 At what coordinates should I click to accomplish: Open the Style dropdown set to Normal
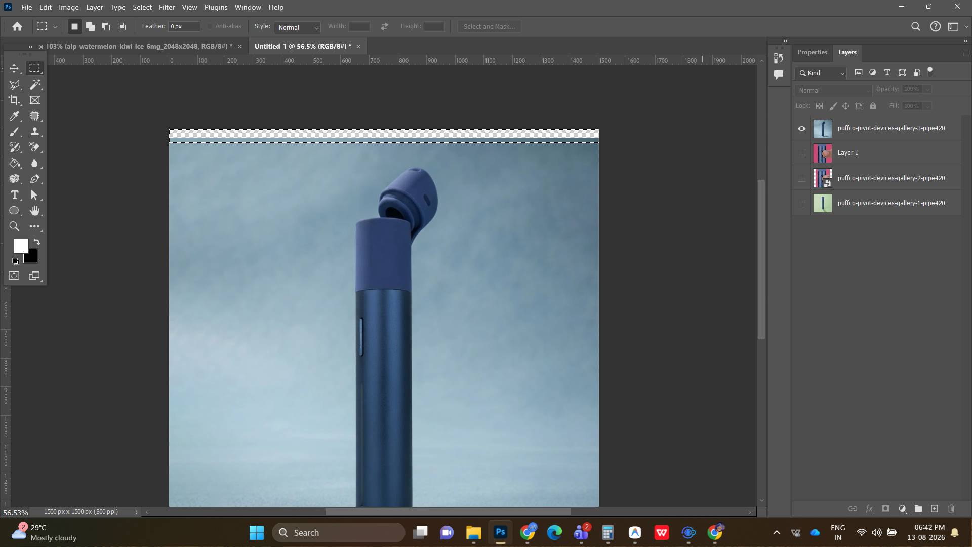pos(298,27)
